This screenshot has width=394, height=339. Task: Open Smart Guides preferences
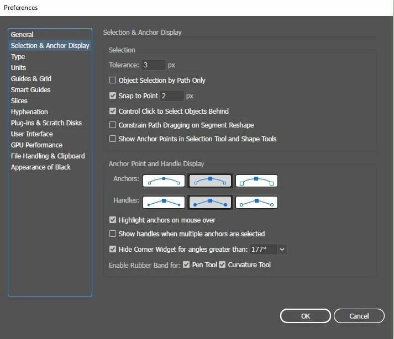[50, 89]
